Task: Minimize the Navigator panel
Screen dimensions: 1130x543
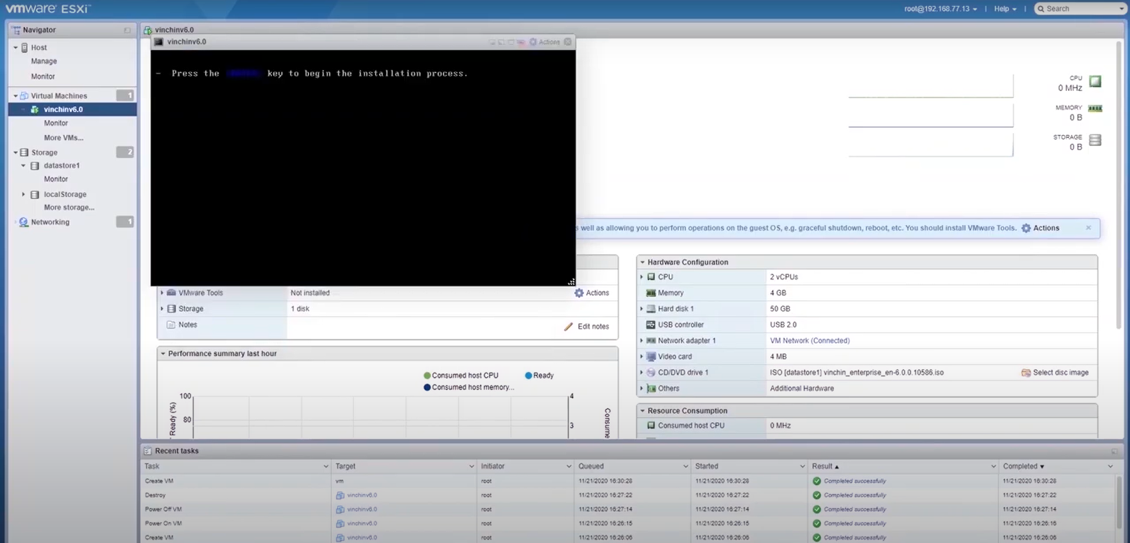Action: point(127,30)
